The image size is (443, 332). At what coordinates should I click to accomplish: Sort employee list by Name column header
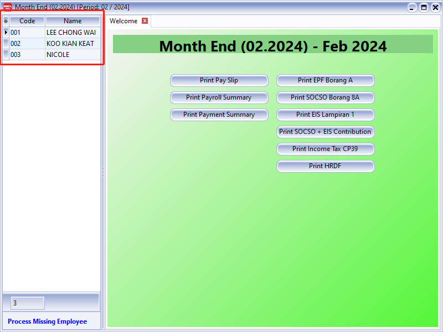click(73, 21)
